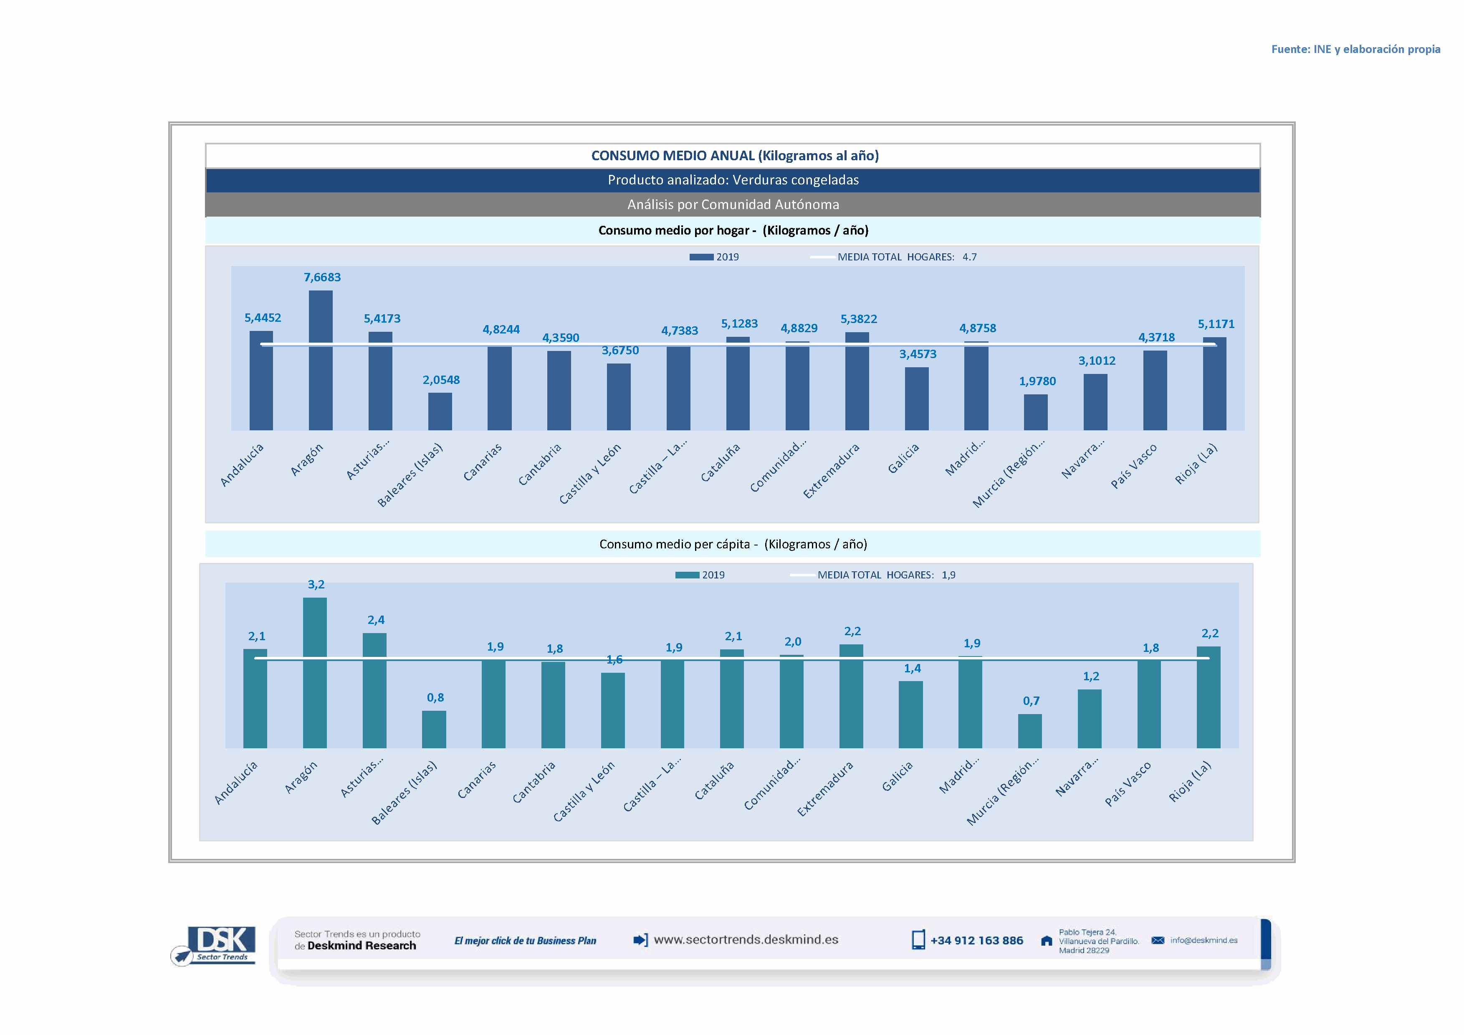
Task: Click 'El mejor click de tu Business Plan' slogan
Action: [x=525, y=942]
